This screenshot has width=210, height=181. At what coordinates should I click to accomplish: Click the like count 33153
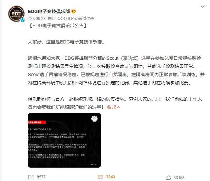179,177
